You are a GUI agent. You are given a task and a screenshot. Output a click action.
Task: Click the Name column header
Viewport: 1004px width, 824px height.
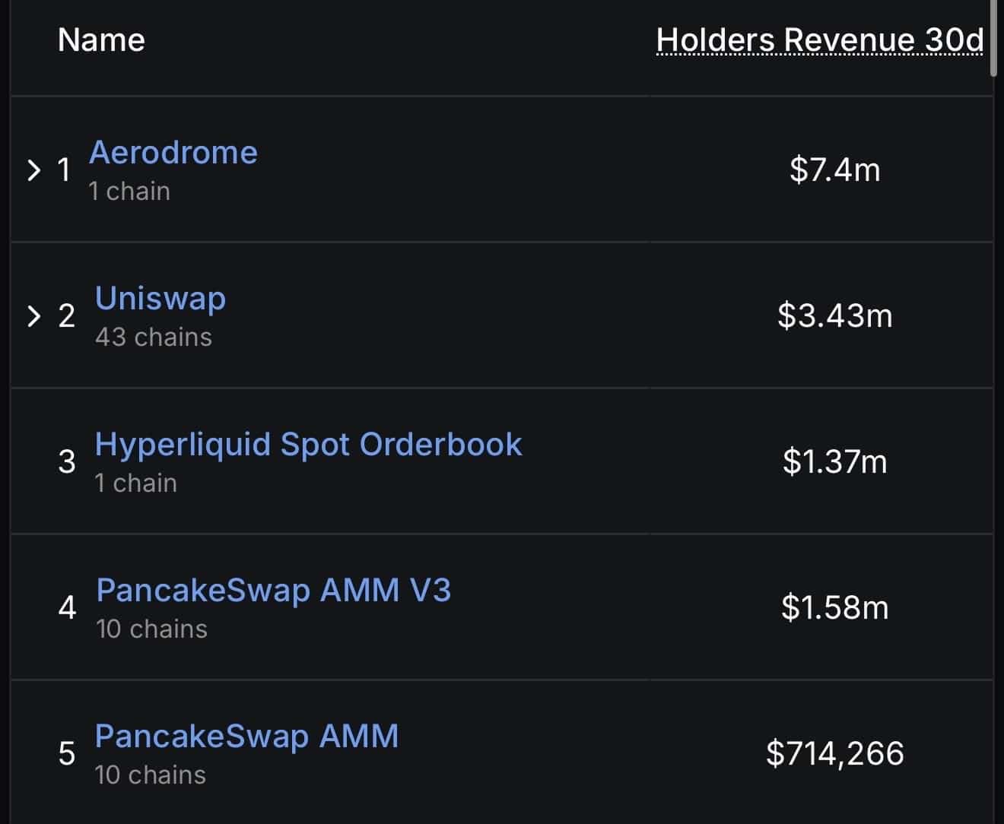[x=100, y=40]
